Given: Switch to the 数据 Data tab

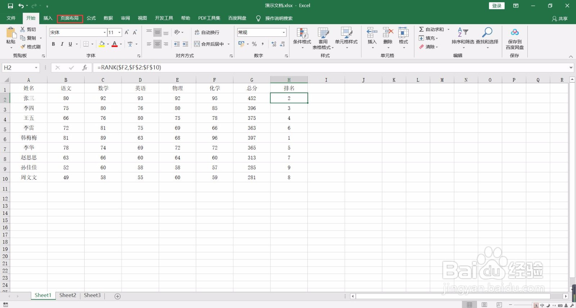Looking at the screenshot, I should (x=108, y=18).
